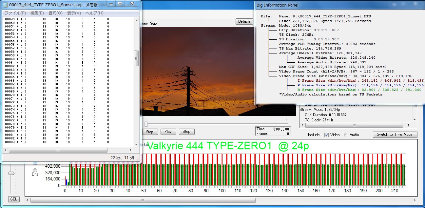Click Switch to Time Mode button

pos(395,135)
